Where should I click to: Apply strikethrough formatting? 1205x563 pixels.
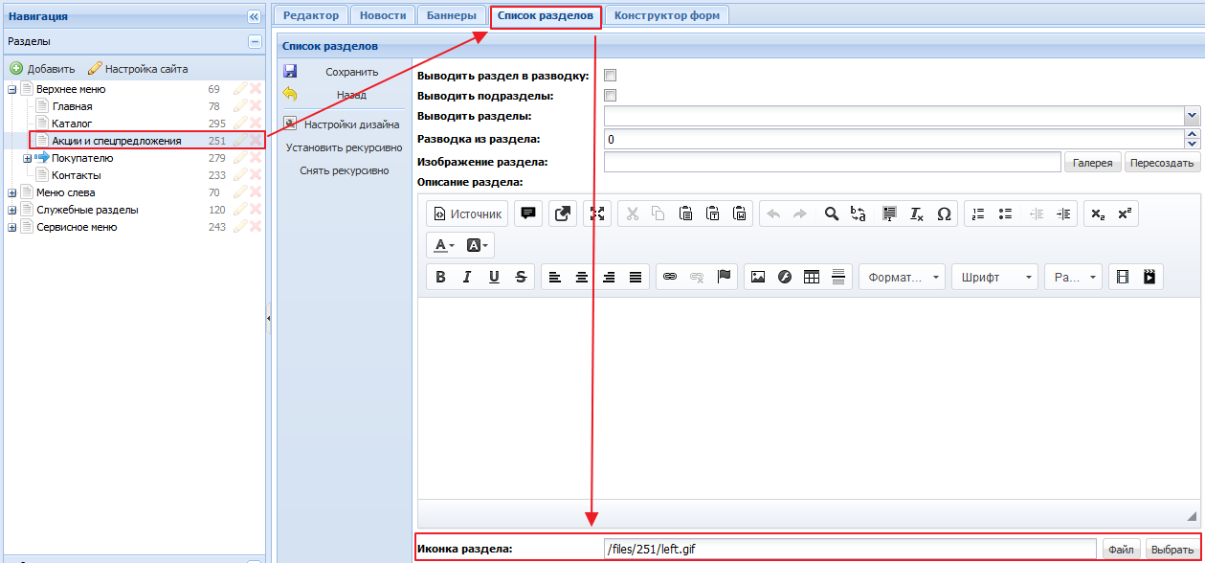(521, 277)
